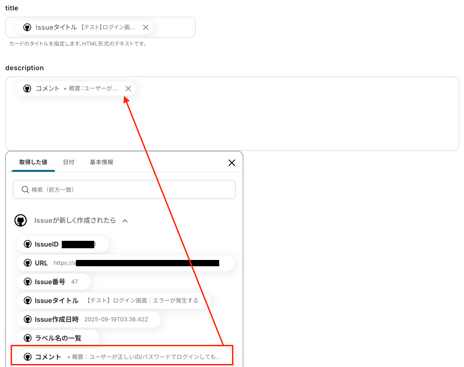Remove the コメント chip from description field
The height and width of the screenshot is (367, 464).
tap(128, 88)
